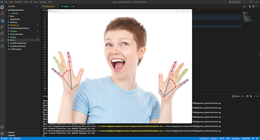Open the launch profile dropdown beside plus
The width and height of the screenshot is (260, 140).
[244, 96]
